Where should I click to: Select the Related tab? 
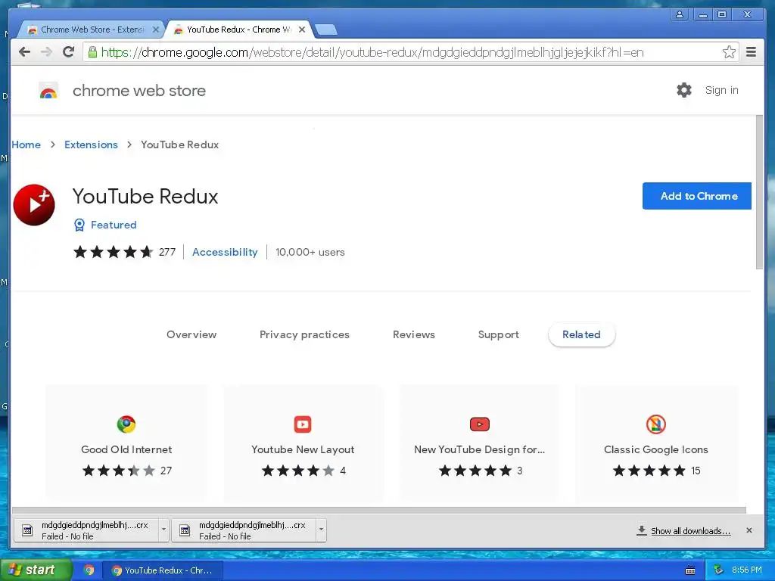click(x=581, y=334)
